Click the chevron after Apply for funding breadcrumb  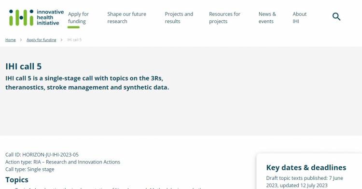(x=61, y=40)
